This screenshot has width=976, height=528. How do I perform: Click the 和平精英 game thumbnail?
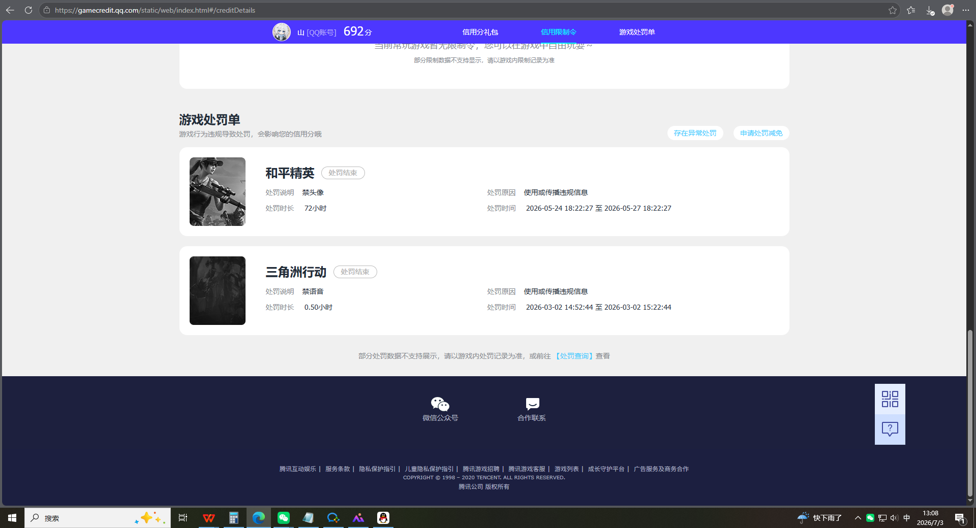[x=218, y=191]
